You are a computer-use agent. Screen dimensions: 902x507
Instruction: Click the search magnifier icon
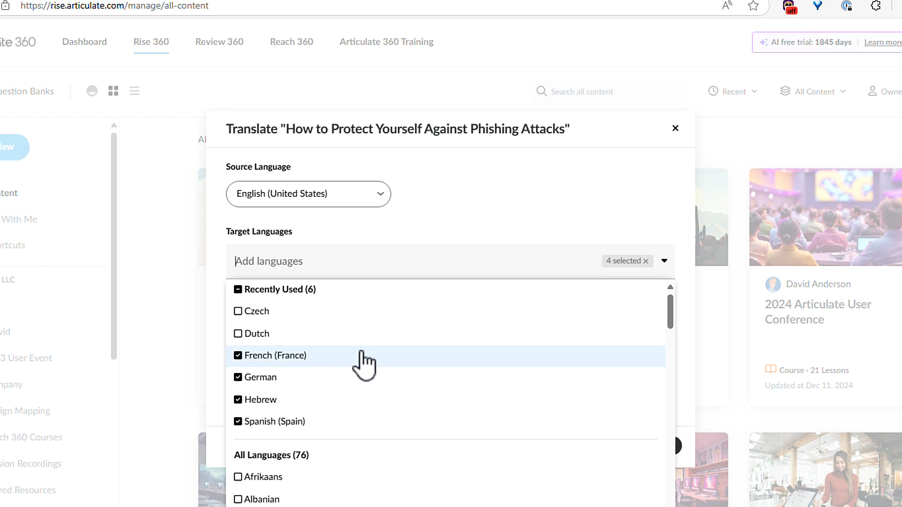pos(541,91)
